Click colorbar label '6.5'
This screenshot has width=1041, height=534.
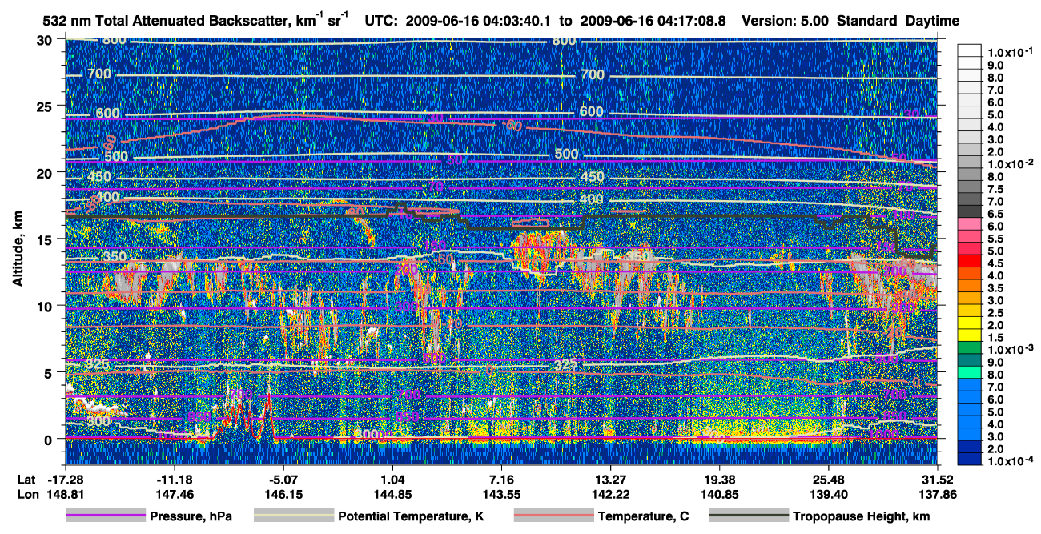(x=995, y=215)
